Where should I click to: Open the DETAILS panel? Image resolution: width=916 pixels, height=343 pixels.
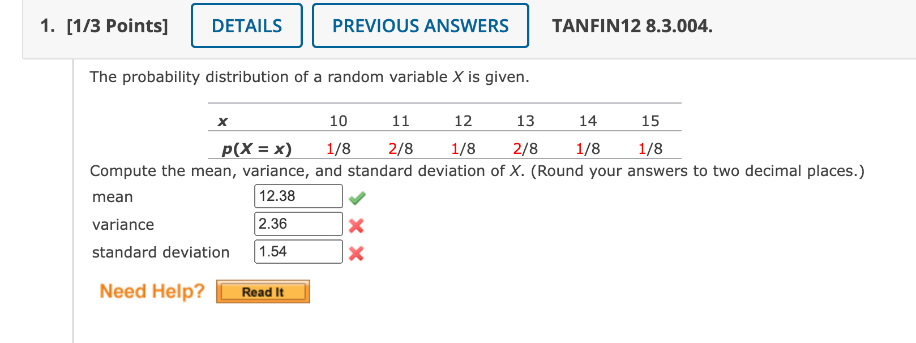(x=246, y=25)
